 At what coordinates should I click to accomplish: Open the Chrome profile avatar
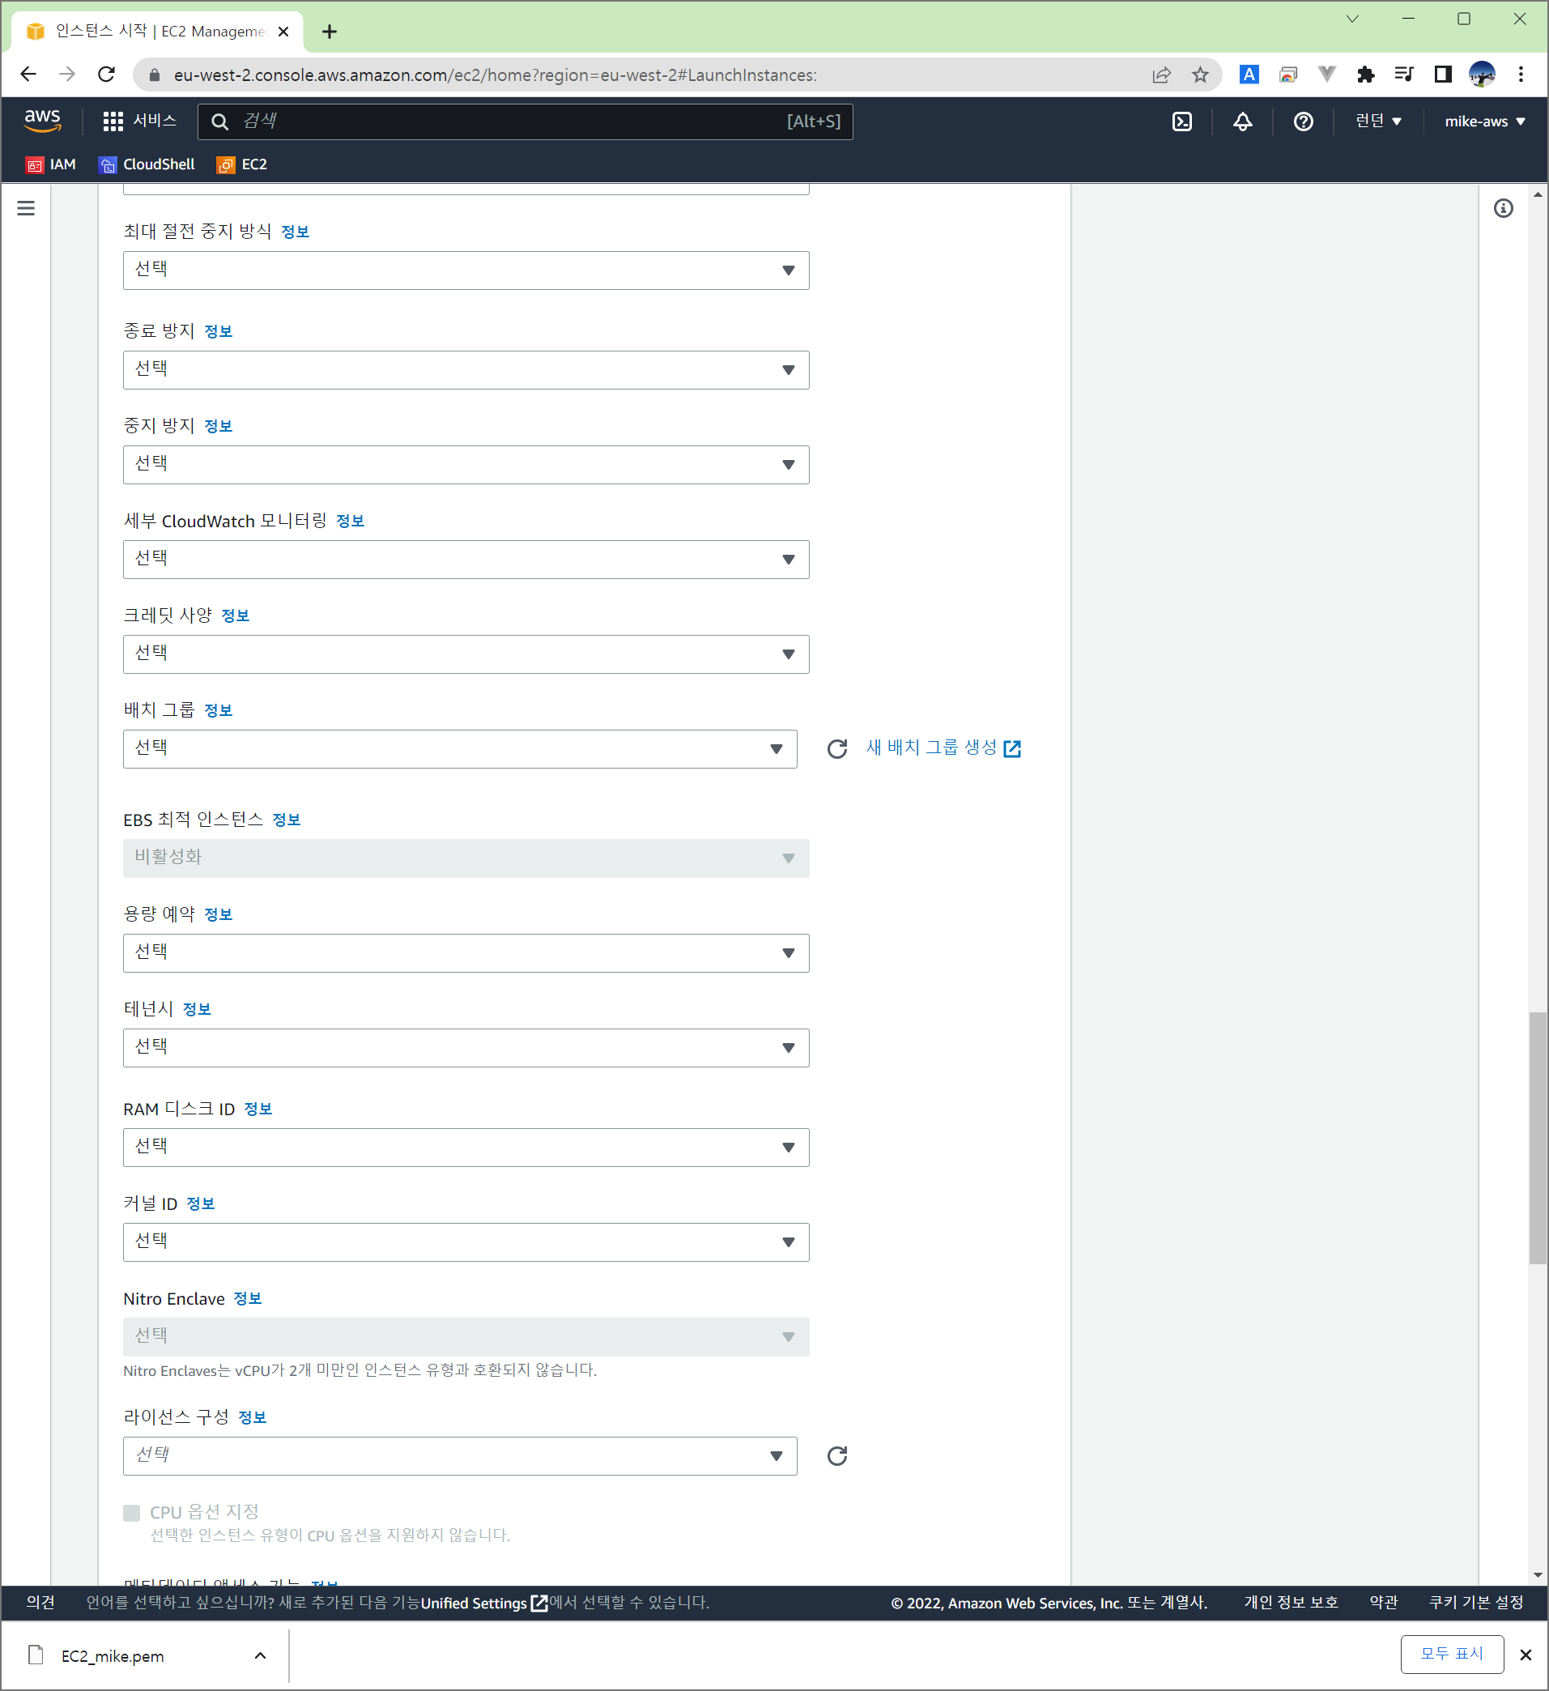(1482, 75)
